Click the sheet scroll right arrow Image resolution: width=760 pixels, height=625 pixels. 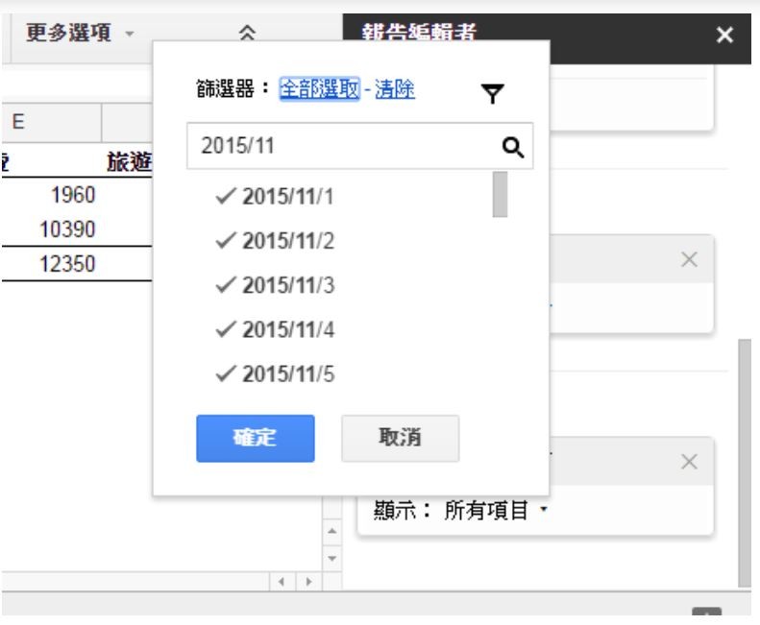(308, 582)
